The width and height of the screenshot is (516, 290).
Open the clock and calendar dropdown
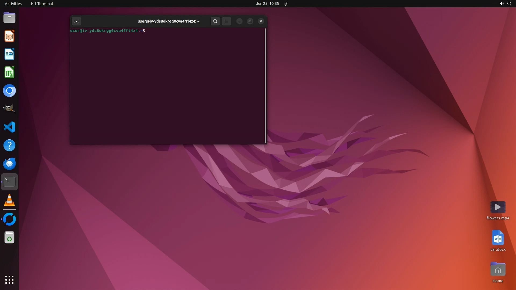[267, 3]
